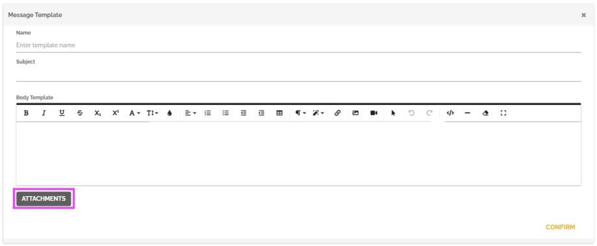This screenshot has width=597, height=246.
Task: Insert an image in editor
Action: pyautogui.click(x=356, y=113)
